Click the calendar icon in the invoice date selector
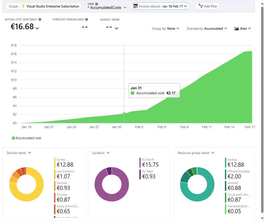The height and width of the screenshot is (221, 264). pos(136,6)
